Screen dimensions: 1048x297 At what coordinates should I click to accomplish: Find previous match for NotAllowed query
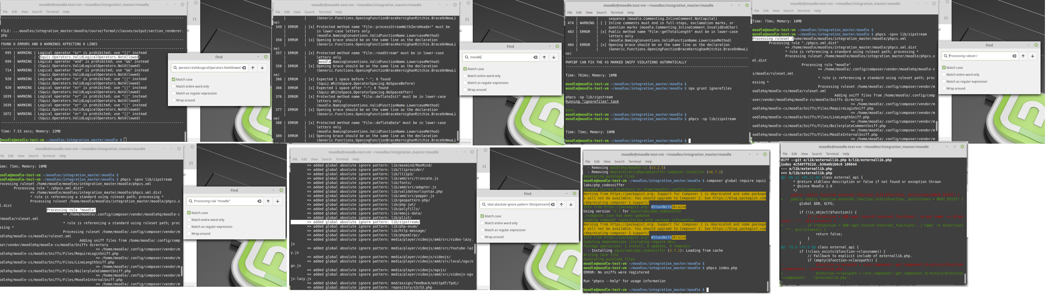[253, 68]
